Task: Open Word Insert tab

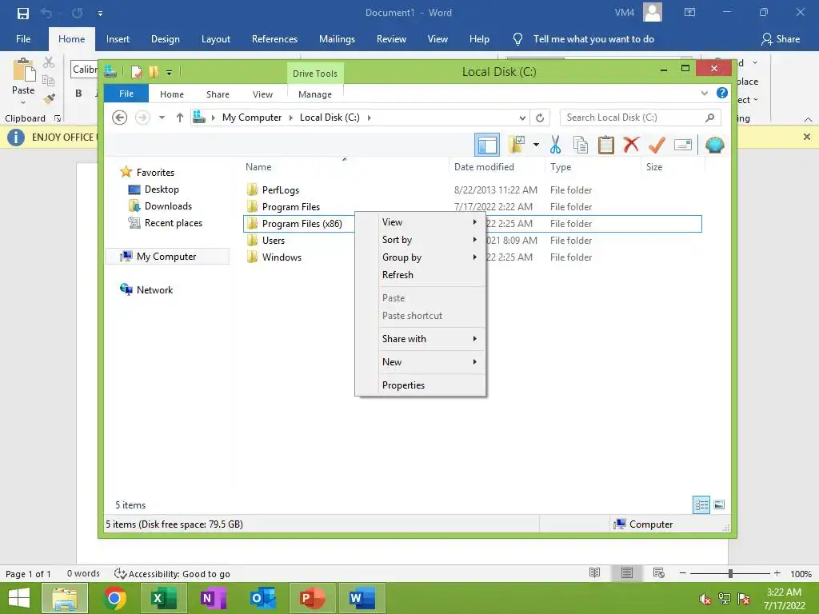Action: pyautogui.click(x=118, y=39)
